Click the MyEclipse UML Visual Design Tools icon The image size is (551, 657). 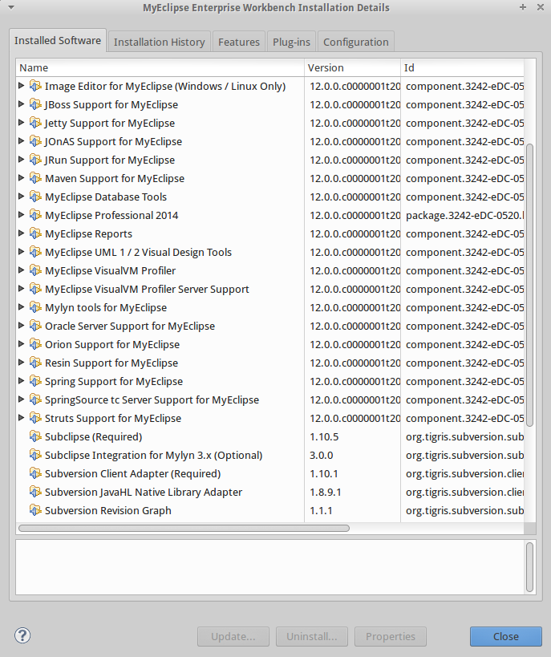(x=35, y=252)
